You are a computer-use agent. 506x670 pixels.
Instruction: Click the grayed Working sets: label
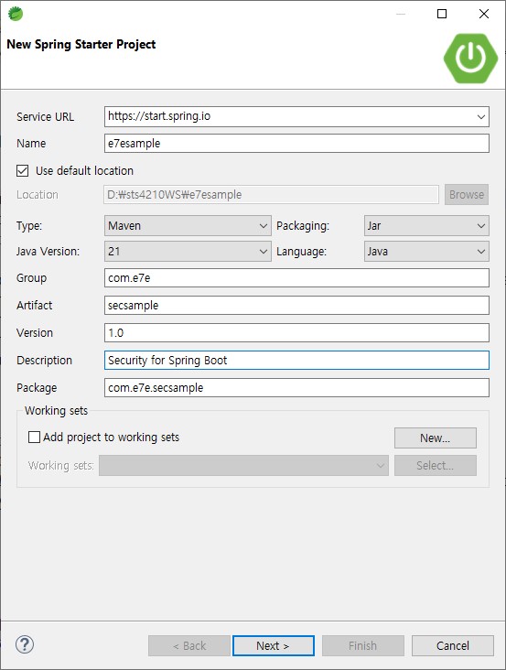tap(61, 465)
